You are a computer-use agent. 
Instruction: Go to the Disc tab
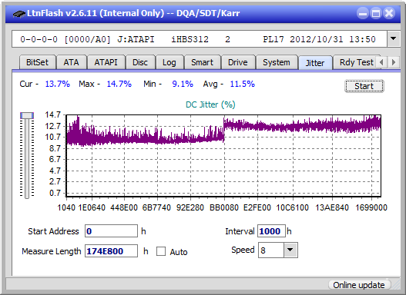pos(140,62)
